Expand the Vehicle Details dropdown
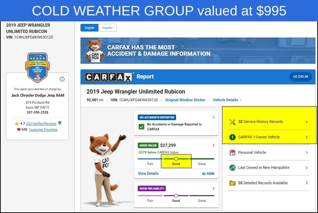The image size is (318, 213). coord(227,100)
